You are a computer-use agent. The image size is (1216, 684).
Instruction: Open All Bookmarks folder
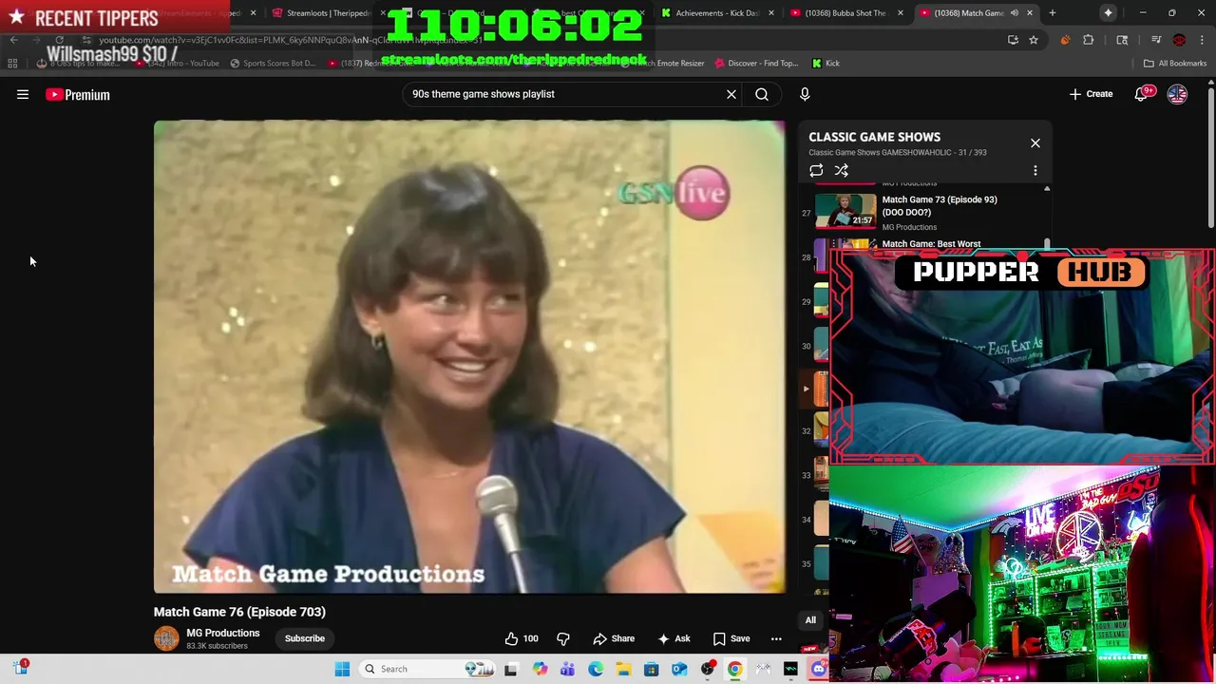coord(1175,64)
